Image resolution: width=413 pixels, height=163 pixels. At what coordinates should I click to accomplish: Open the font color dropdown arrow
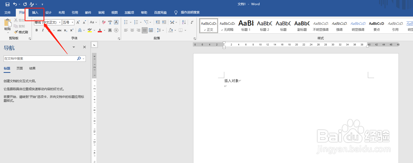[104, 30]
